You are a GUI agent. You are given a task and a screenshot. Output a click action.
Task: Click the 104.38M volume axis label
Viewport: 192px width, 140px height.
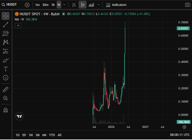[184, 122]
